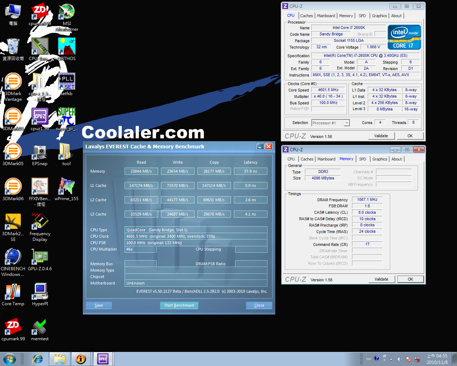This screenshot has width=457, height=366.
Task: Launch CINEBENCH Windows shortcut
Action: [x=13, y=262]
